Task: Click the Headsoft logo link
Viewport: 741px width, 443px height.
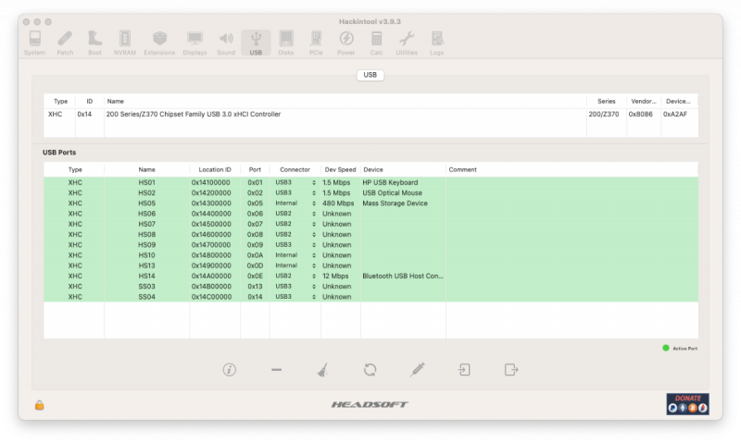Action: tap(370, 404)
